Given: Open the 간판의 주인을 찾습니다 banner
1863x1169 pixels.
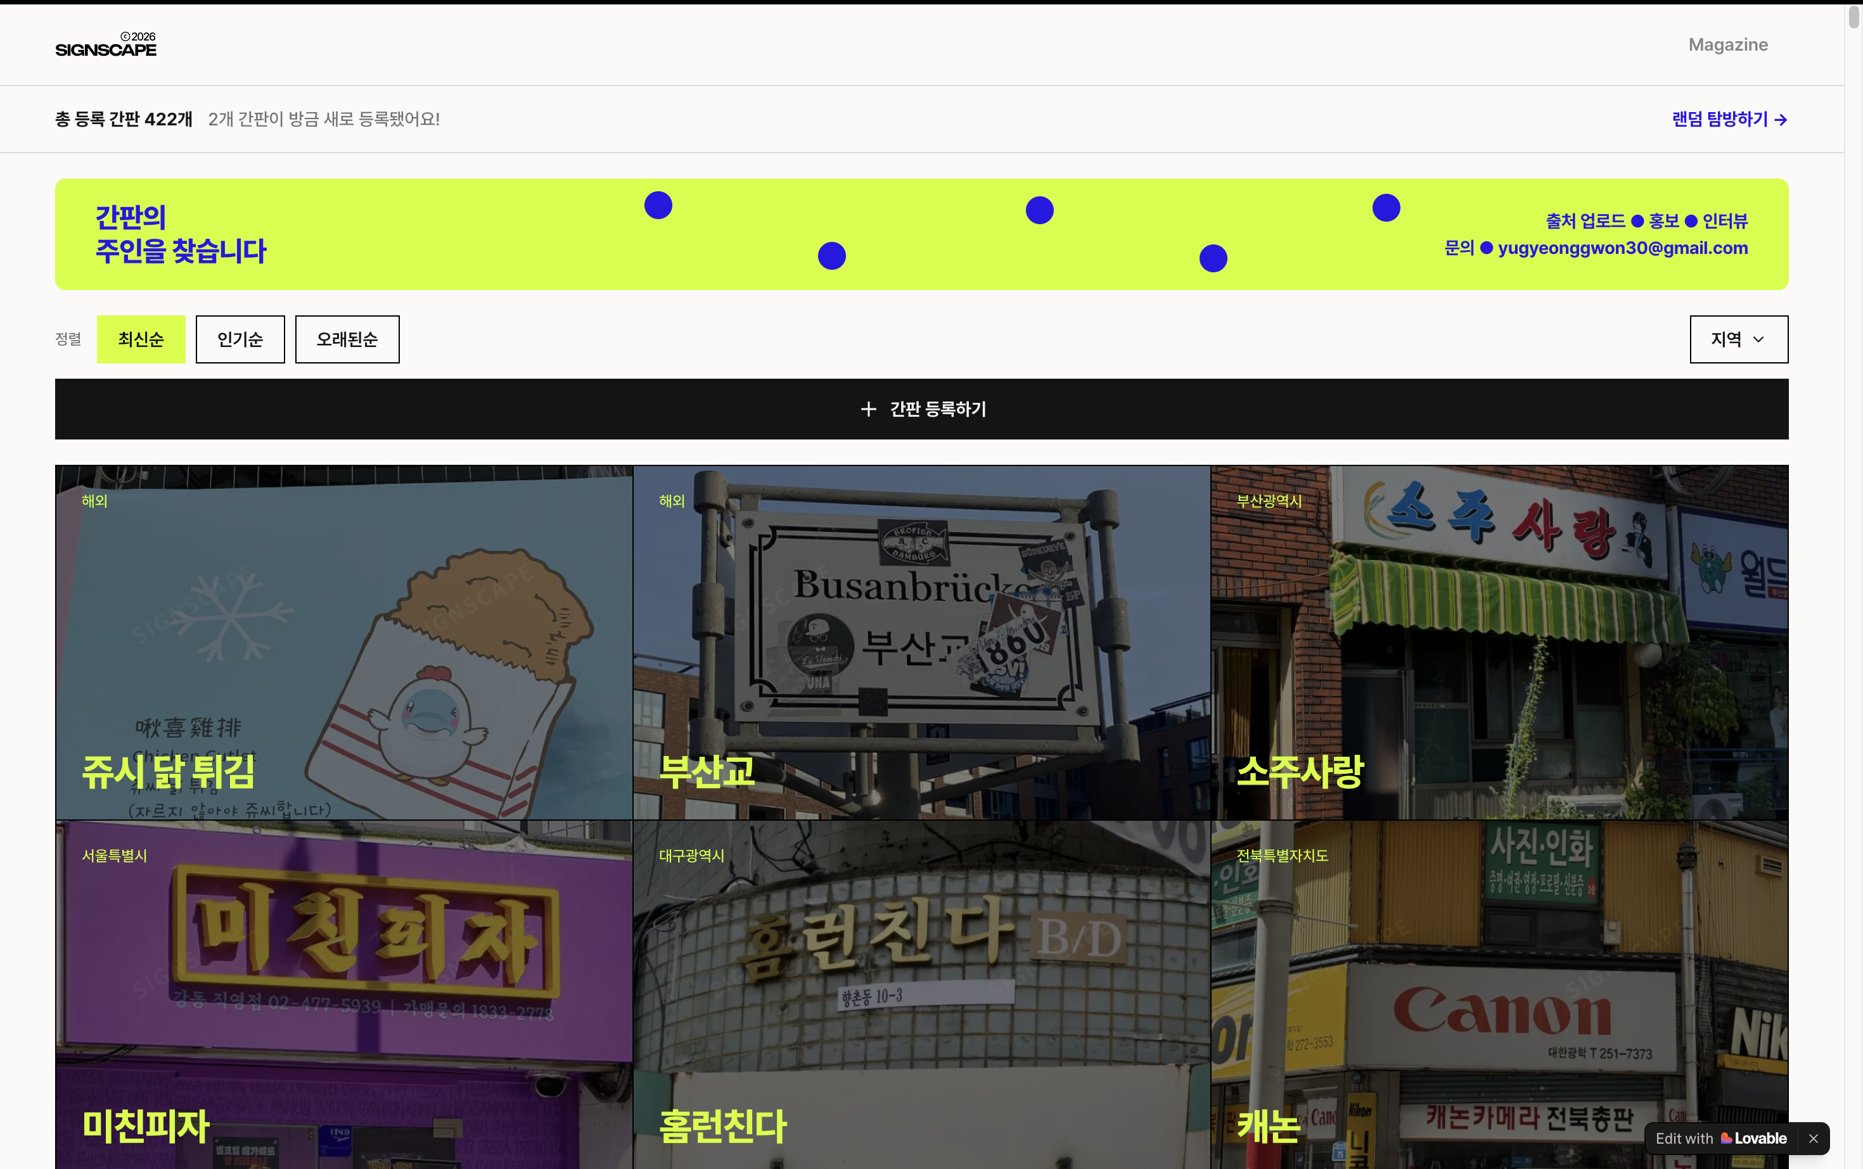Looking at the screenshot, I should [x=921, y=234].
